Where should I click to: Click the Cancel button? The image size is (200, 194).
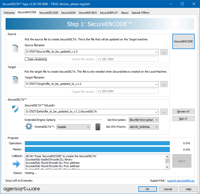tap(168, 189)
